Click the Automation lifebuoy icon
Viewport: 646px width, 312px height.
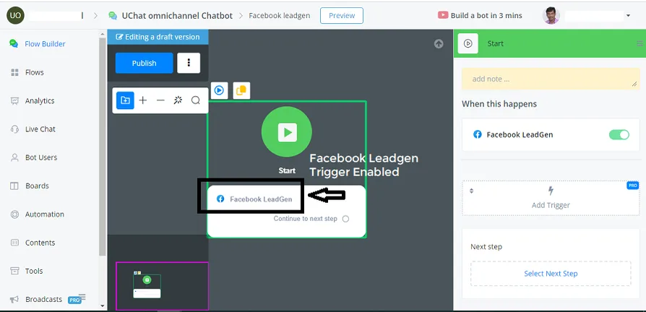pos(15,214)
